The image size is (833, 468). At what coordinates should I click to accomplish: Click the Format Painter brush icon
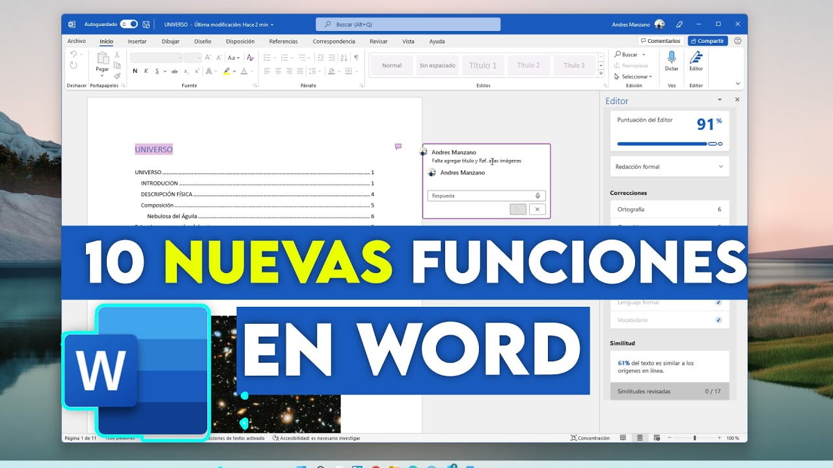(117, 76)
